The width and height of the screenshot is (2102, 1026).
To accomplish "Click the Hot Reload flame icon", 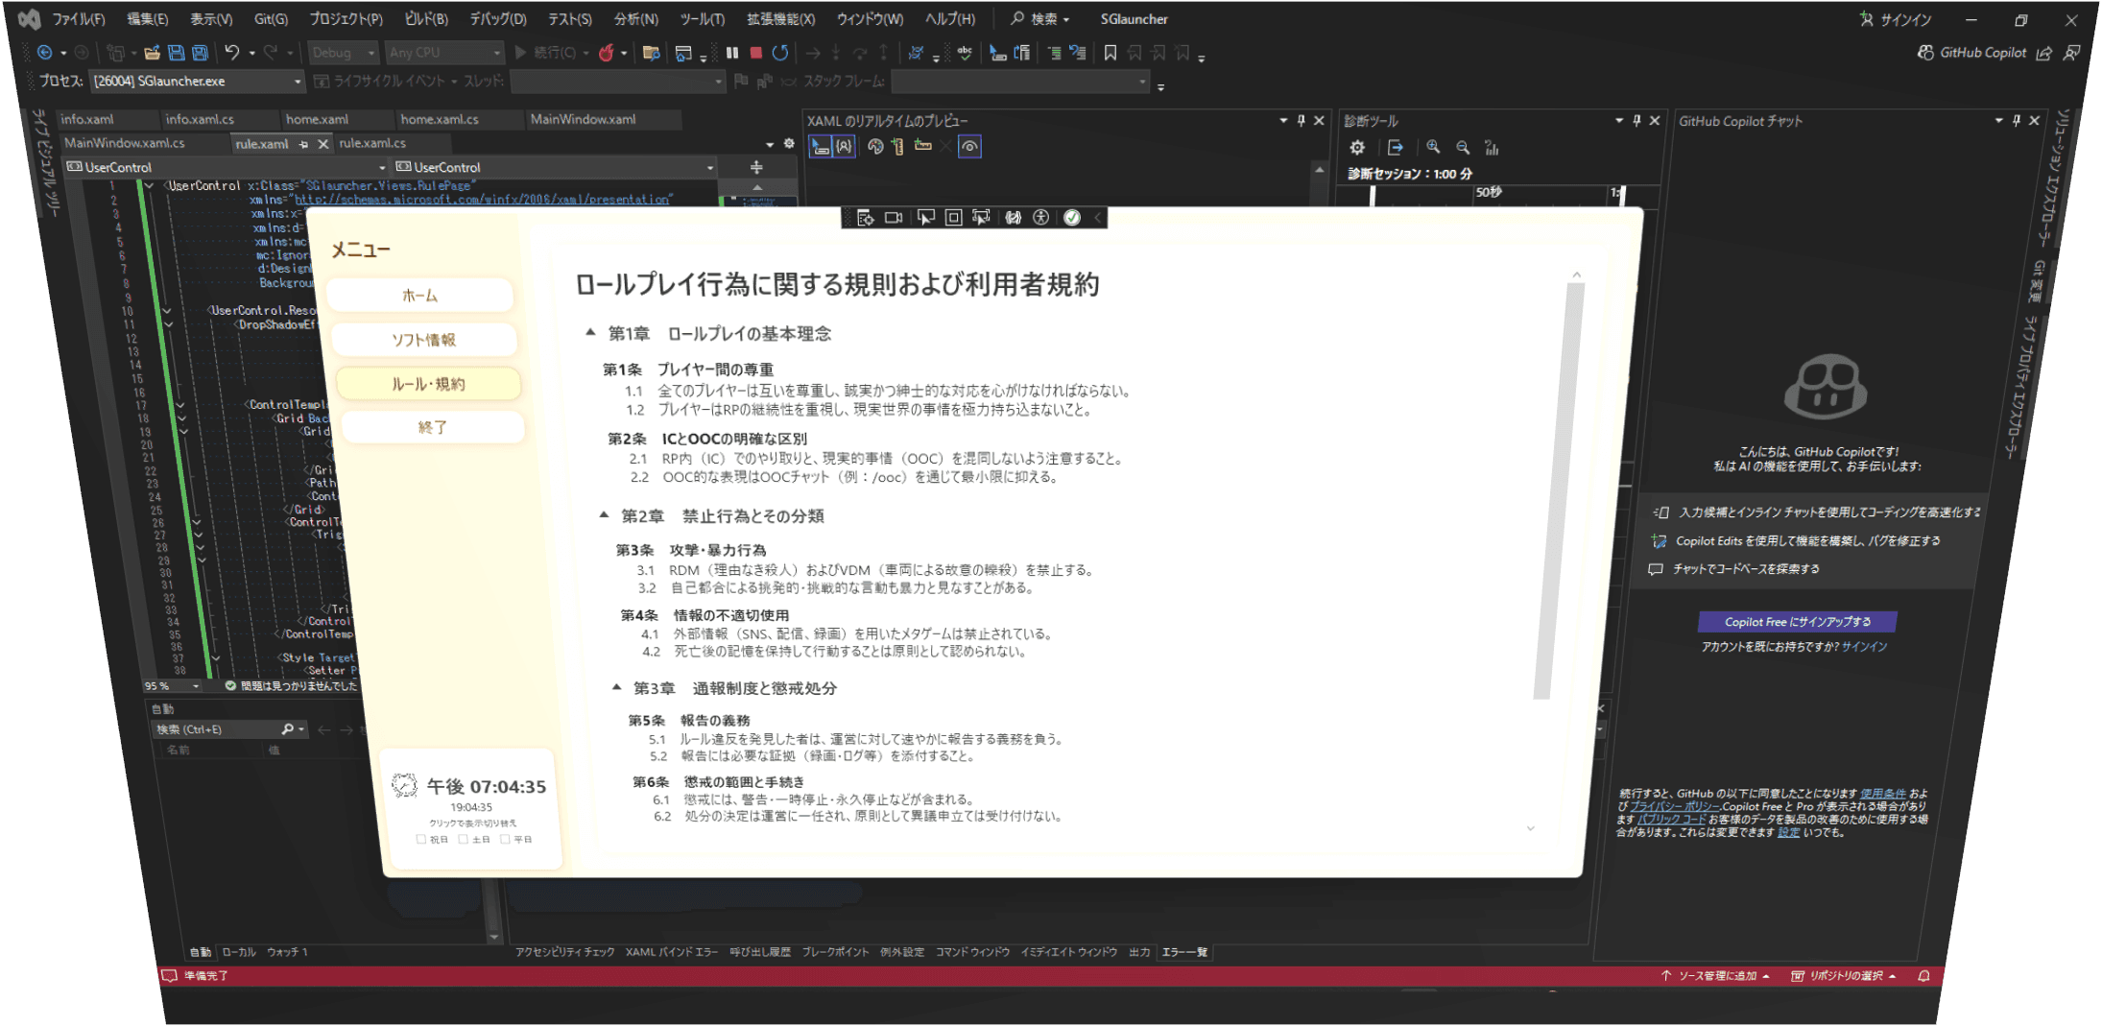I will pyautogui.click(x=607, y=53).
